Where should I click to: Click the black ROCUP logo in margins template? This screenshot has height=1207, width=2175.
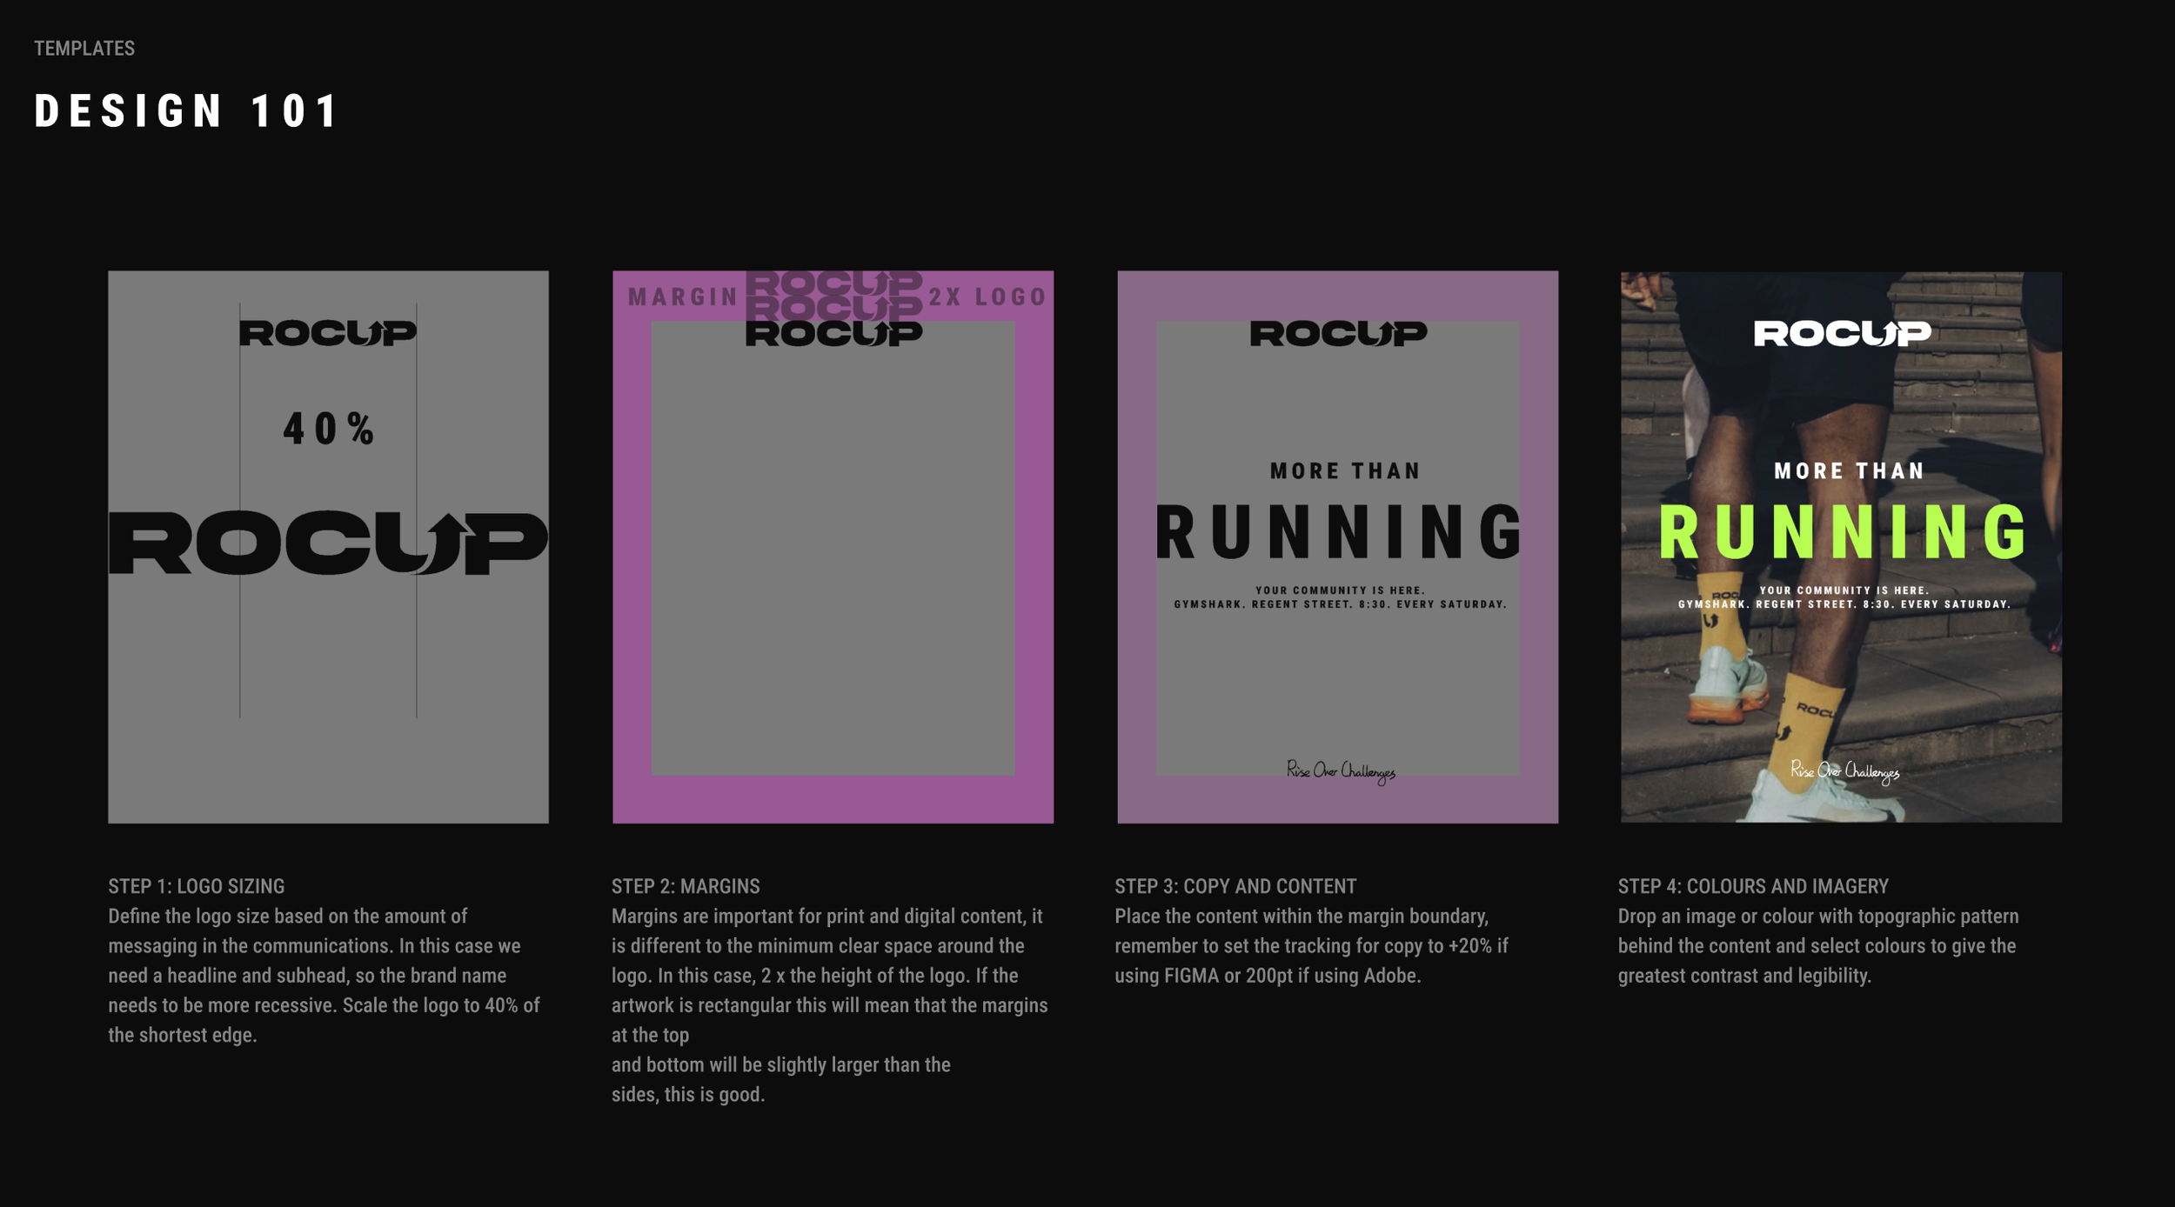pos(833,334)
